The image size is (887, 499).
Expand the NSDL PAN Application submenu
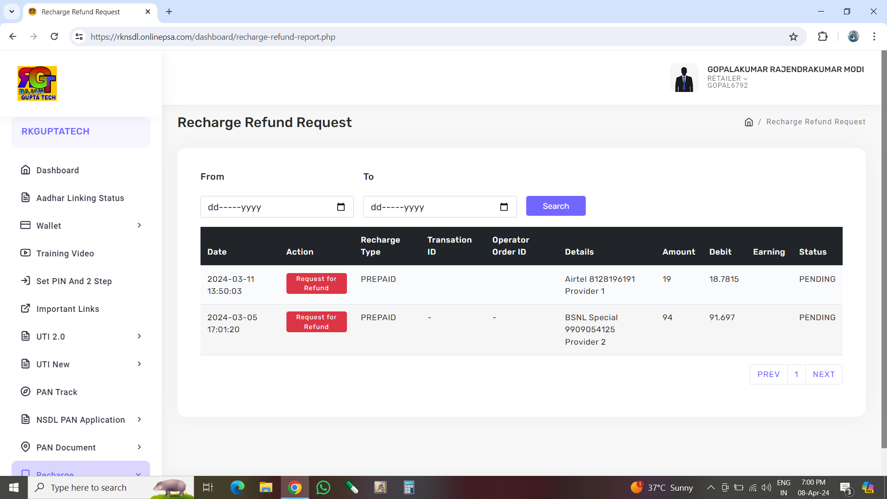139,420
